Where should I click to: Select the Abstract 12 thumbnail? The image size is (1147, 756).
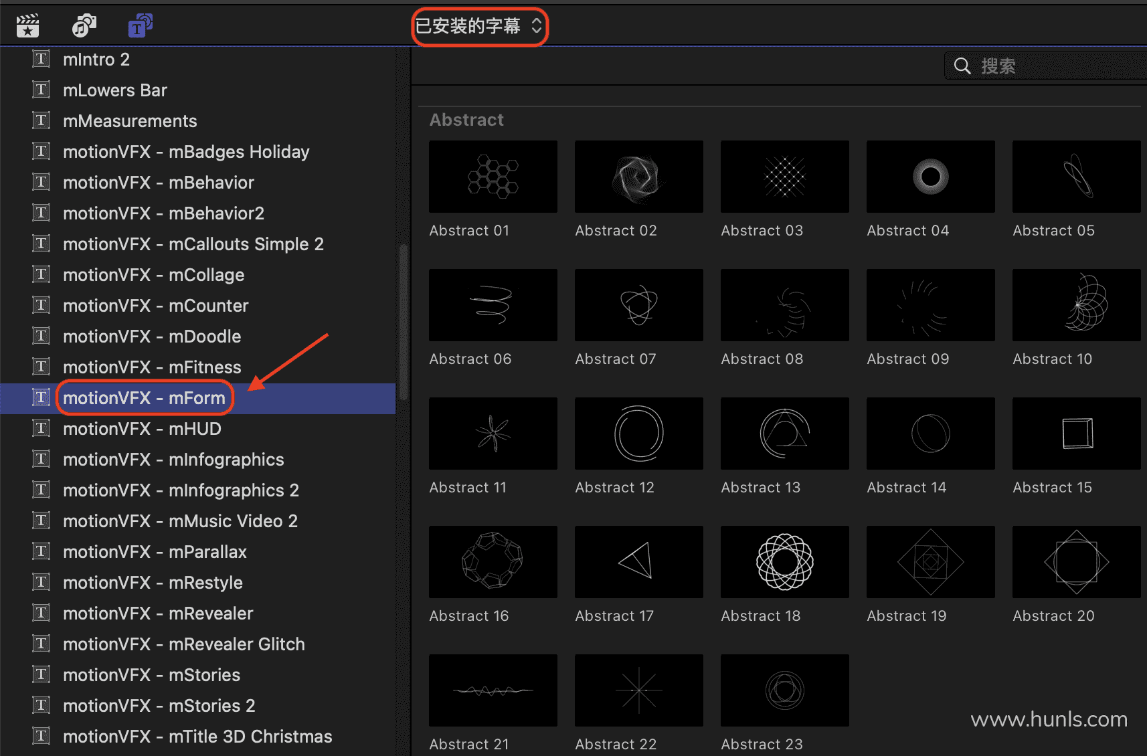[639, 434]
